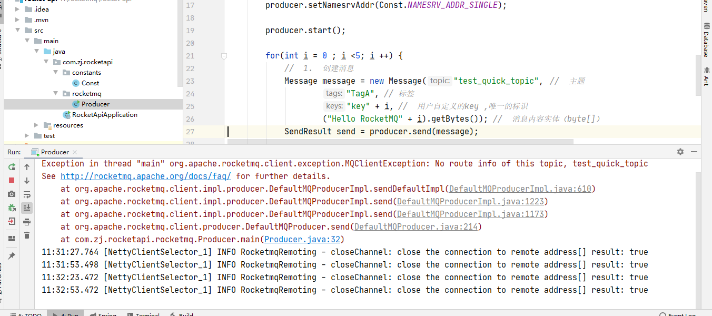Click the Ant tool window icon

pos(706,77)
